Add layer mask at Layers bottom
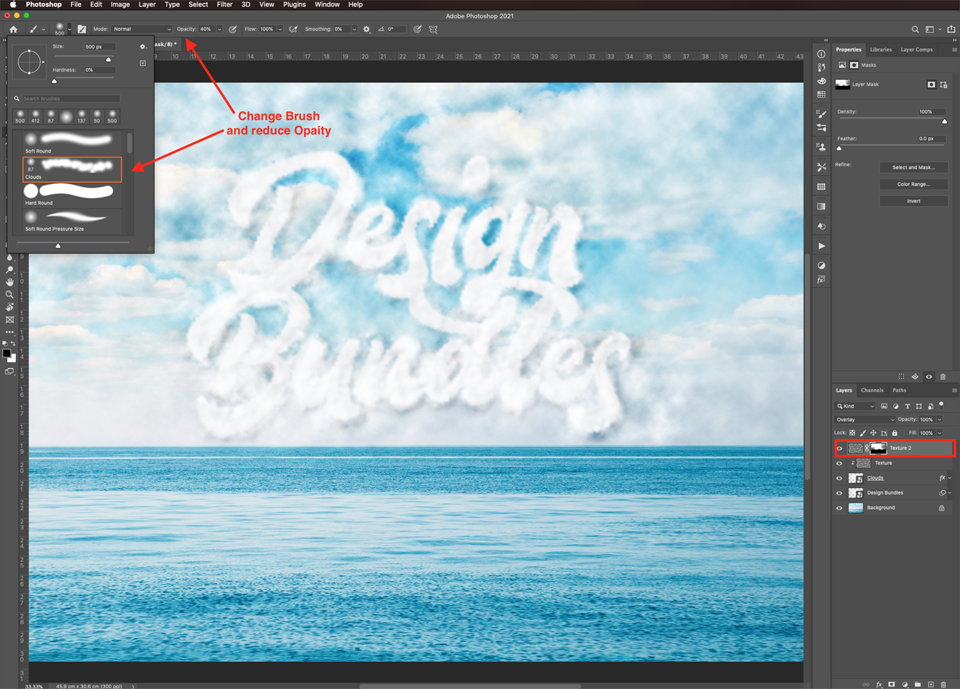Image resolution: width=960 pixels, height=689 pixels. point(892,685)
